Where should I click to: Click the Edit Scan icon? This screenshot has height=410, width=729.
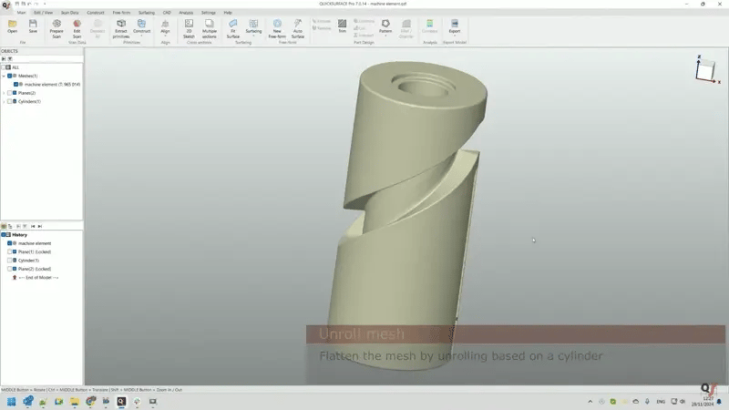coord(77,25)
